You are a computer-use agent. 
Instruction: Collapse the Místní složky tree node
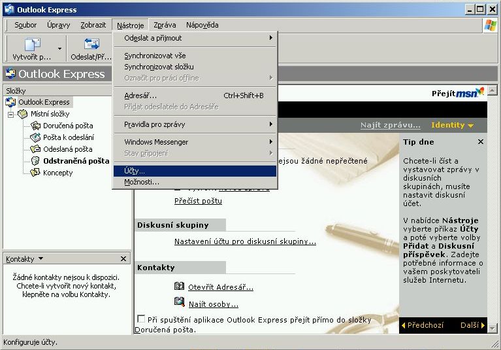[x=11, y=114]
